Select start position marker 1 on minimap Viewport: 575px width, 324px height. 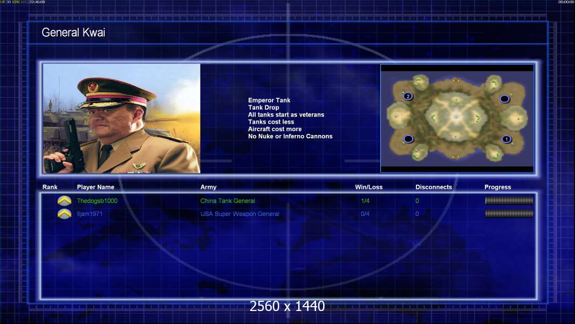pos(506,139)
